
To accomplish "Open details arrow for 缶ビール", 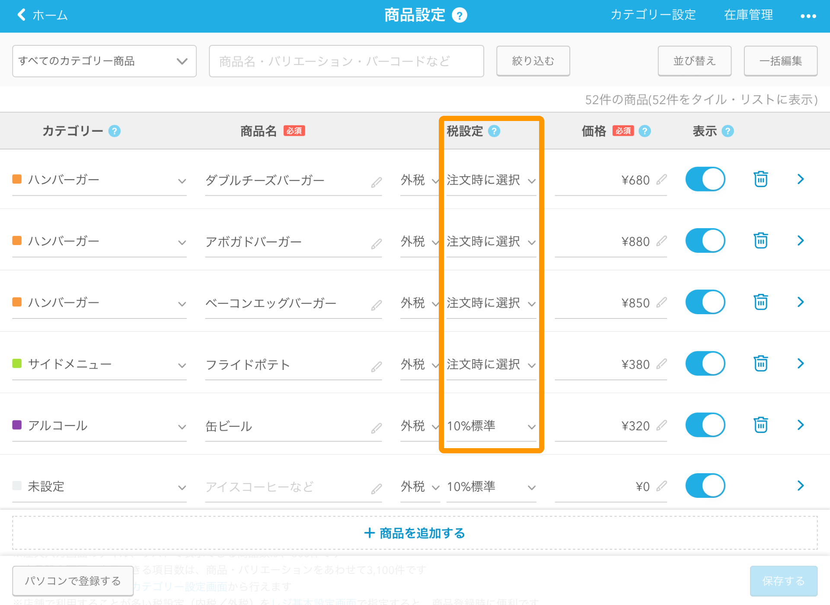I will 801,425.
